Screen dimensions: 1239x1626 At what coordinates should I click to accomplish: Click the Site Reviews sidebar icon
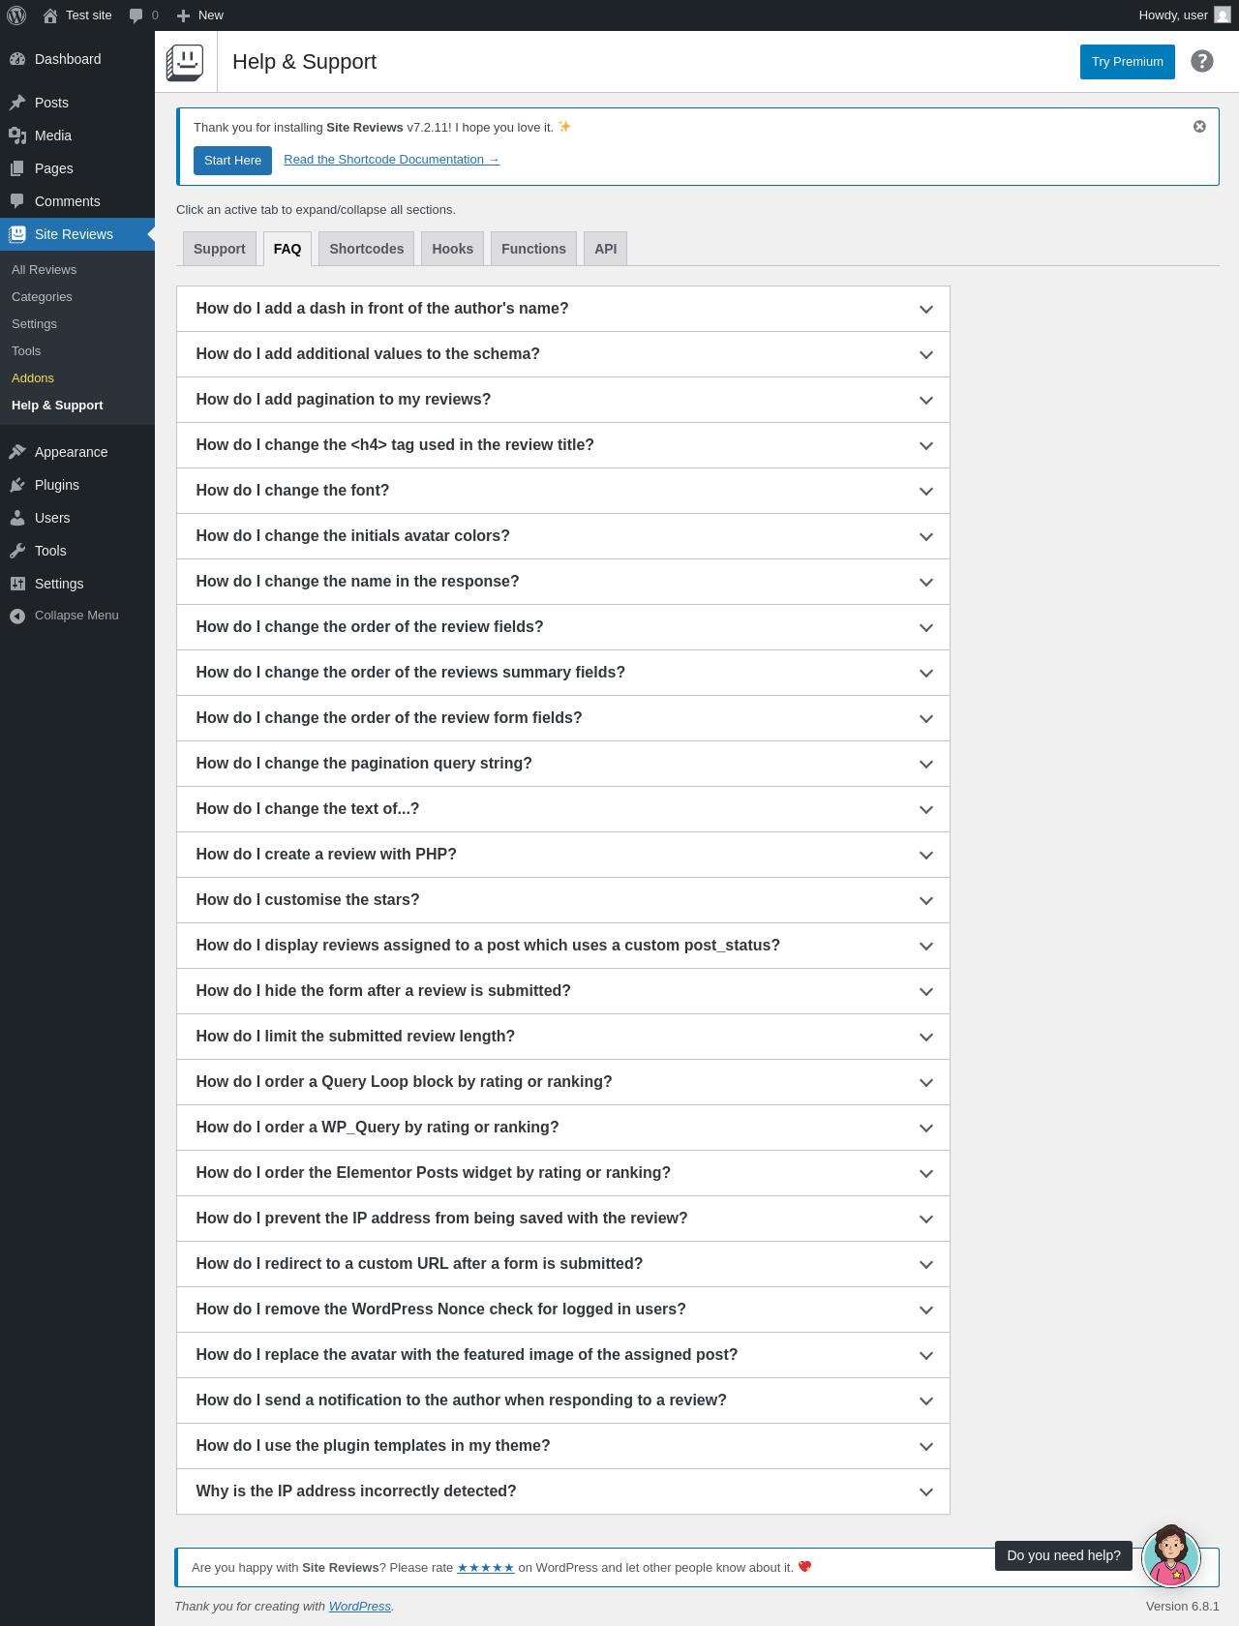17,234
